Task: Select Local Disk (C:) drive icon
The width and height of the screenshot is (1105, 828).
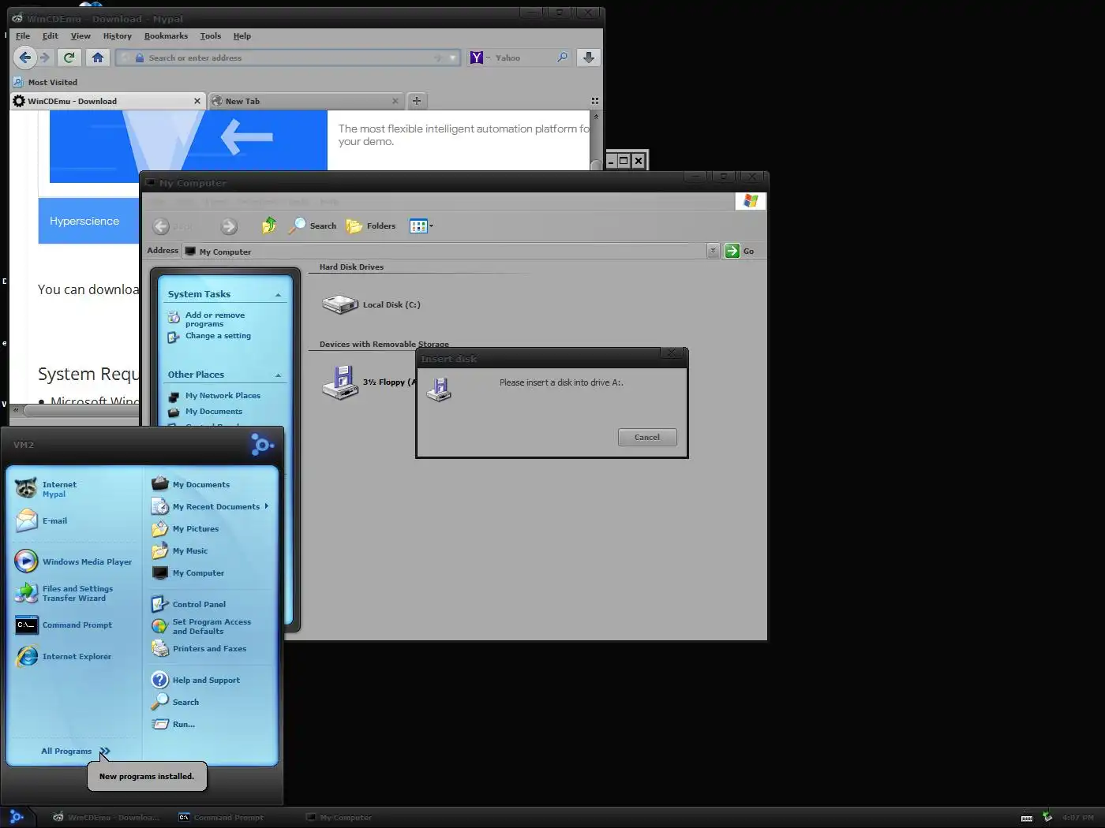Action: [340, 304]
